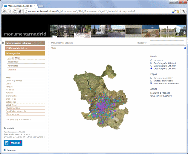Open the Cronología page
Viewport: 188px width, 154px height.
(11, 99)
